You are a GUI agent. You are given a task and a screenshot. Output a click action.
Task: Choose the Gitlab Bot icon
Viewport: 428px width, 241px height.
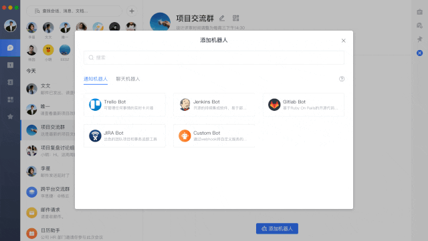point(274,105)
